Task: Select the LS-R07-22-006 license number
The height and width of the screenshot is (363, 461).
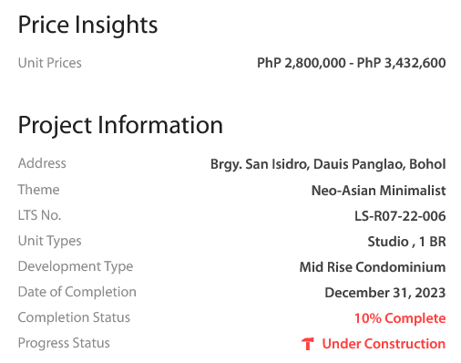Action: click(400, 216)
